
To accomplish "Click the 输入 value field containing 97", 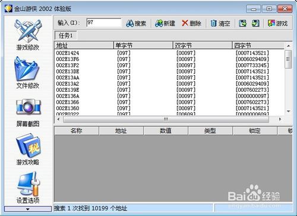I will point(103,22).
